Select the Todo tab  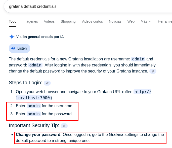pyautogui.click(x=13, y=21)
